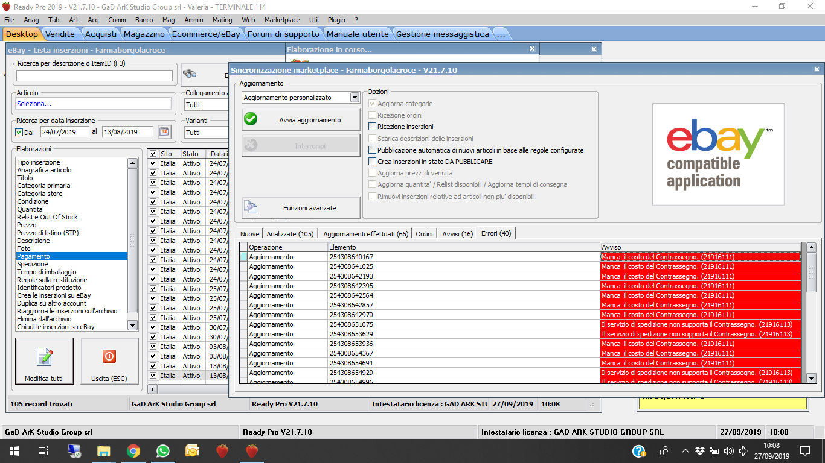Check Pubblicazione automatica di nuovi articoli
The width and height of the screenshot is (825, 463).
coord(373,150)
